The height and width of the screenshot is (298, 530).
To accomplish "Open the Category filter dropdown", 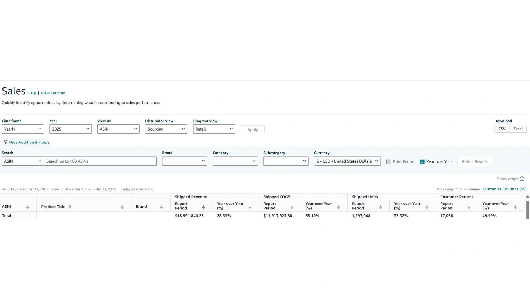I will [235, 161].
